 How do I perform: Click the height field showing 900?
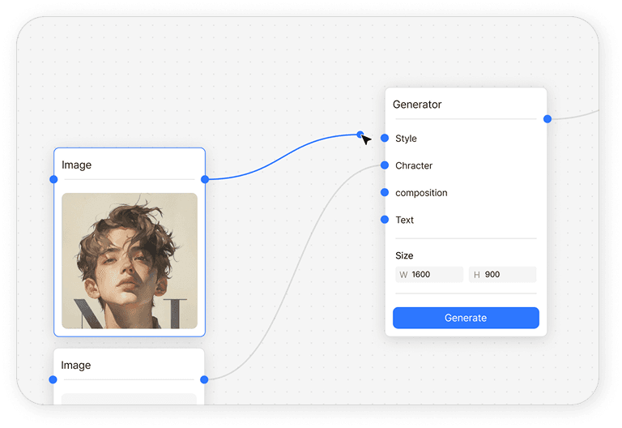point(502,275)
